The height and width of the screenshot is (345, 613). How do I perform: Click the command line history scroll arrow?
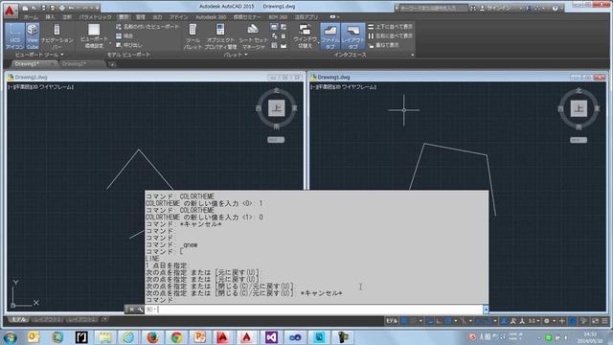tap(486, 310)
